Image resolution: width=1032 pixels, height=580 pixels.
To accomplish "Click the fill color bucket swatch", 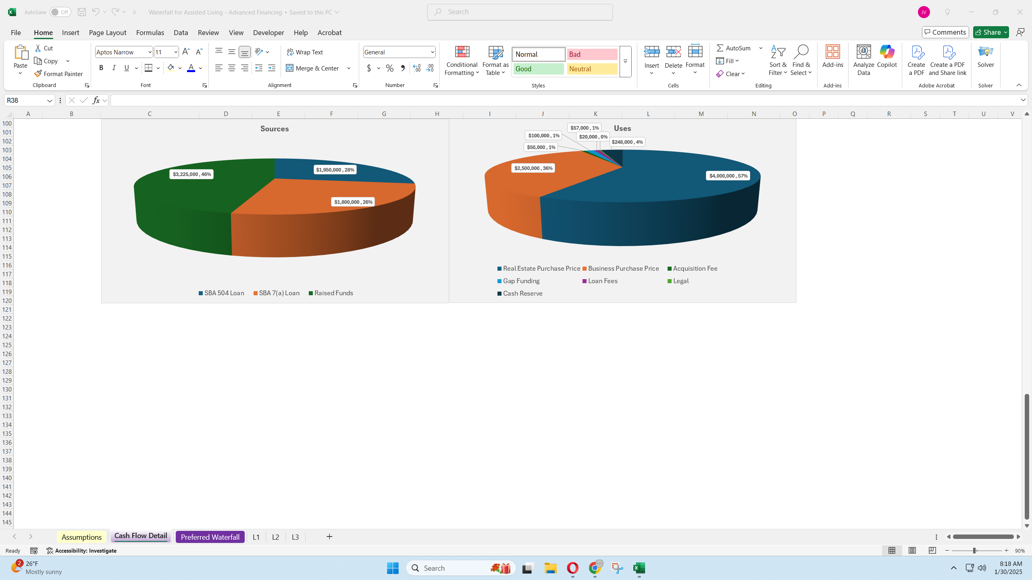I will 171,68.
